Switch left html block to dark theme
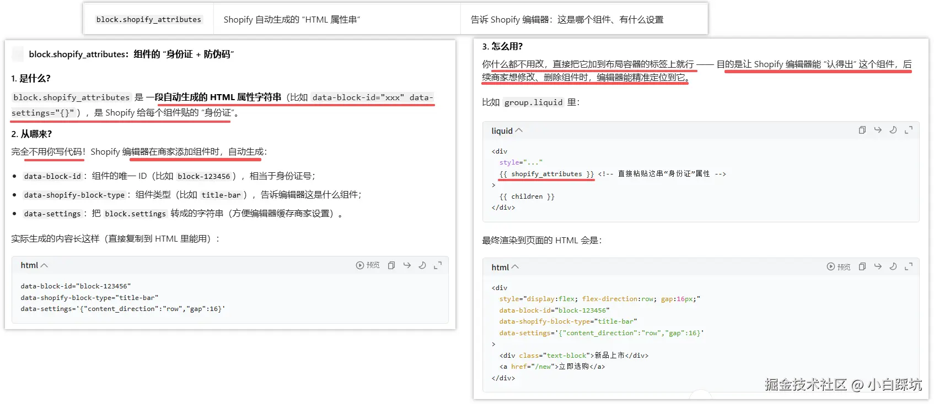This screenshot has height=404, width=934. [422, 265]
